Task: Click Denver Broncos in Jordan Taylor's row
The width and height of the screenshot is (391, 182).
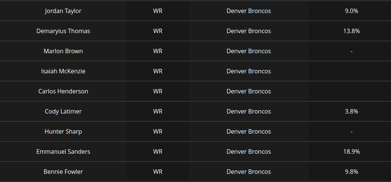Action: tap(249, 11)
